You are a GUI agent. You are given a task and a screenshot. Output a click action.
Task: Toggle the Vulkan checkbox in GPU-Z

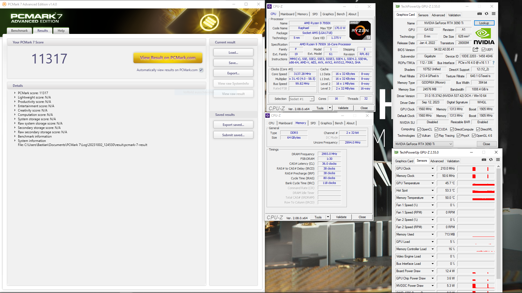(x=419, y=136)
